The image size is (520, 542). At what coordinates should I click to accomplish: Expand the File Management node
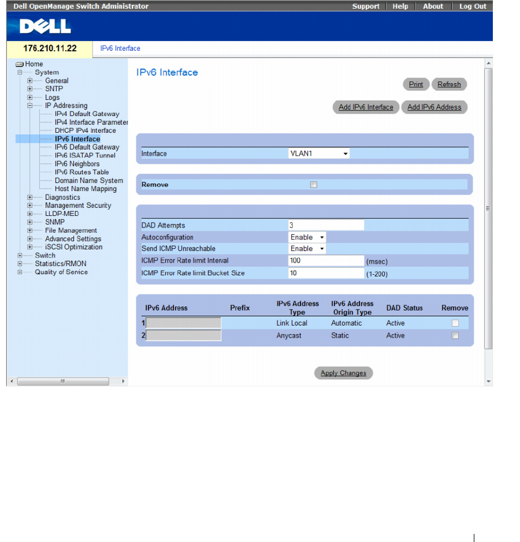point(29,230)
